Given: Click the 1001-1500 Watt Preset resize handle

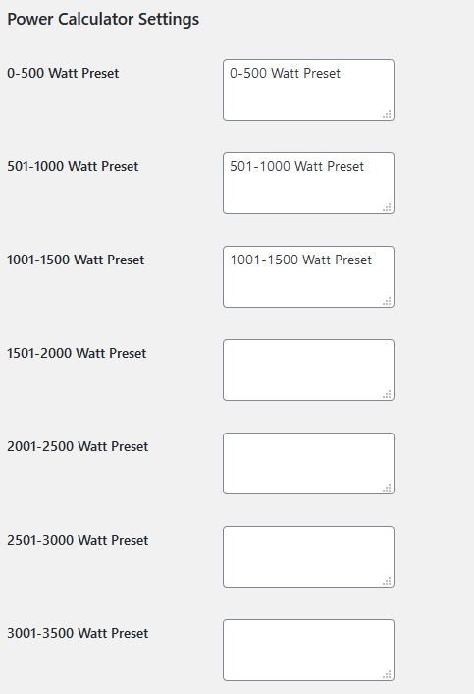Looking at the screenshot, I should tap(387, 301).
